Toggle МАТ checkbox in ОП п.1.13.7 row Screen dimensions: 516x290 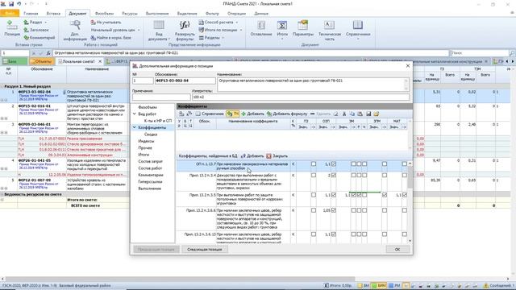(x=405, y=164)
